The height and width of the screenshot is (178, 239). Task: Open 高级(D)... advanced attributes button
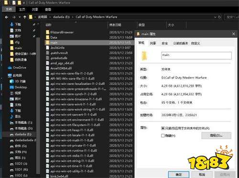pos(216,135)
